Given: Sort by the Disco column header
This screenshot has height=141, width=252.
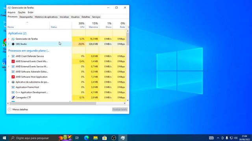Looking at the screenshot, I should [x=106, y=25].
